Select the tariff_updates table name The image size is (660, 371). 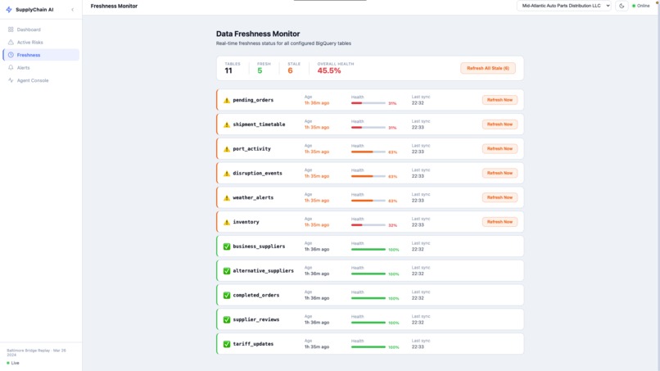253,344
